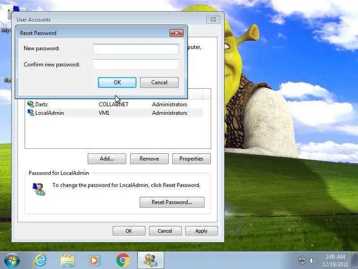Image resolution: width=358 pixels, height=269 pixels.
Task: Open the volume speaker tray icon
Action: [x=312, y=260]
